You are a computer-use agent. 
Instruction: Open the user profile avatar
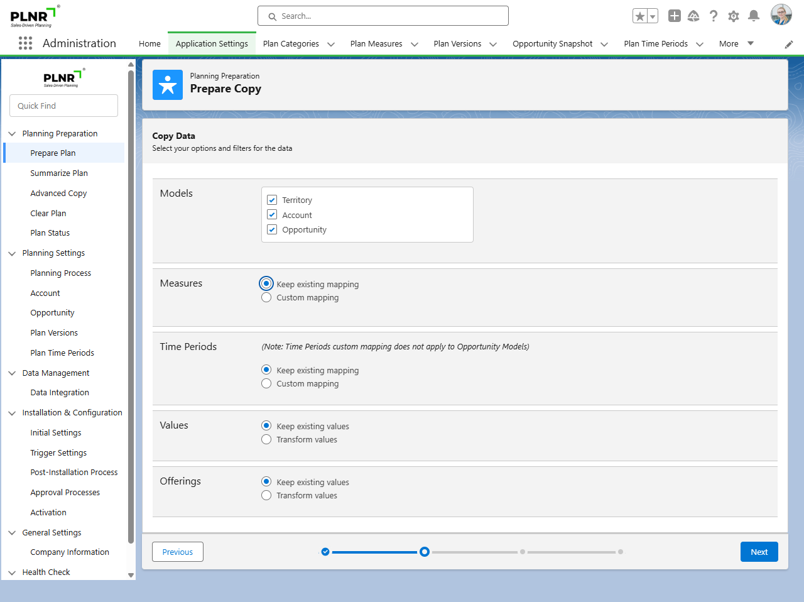click(x=781, y=15)
